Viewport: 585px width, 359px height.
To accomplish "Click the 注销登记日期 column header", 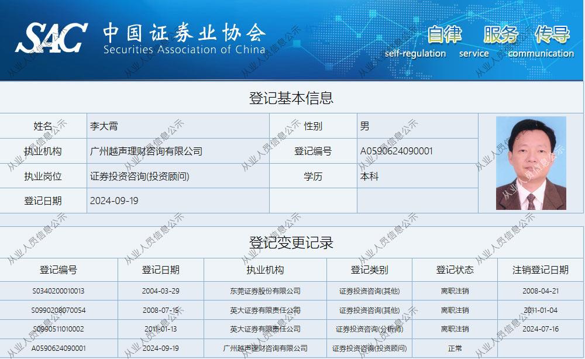I will click(541, 270).
